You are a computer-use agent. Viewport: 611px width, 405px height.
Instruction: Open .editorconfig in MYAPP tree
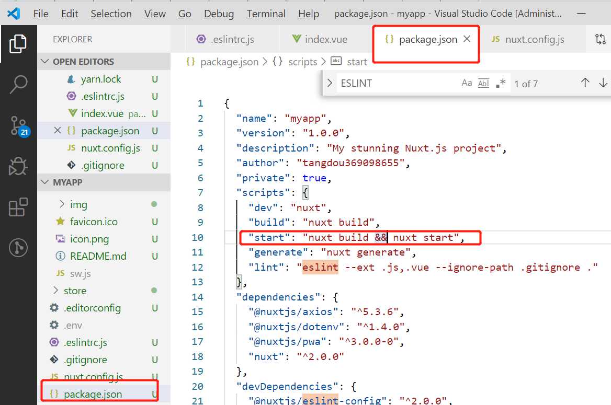(93, 308)
